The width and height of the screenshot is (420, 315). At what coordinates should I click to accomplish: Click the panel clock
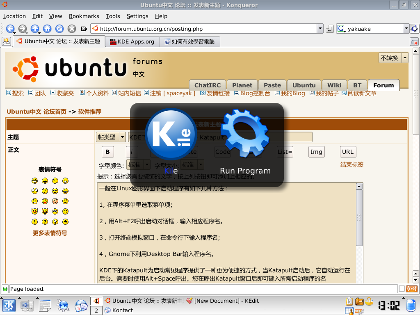(389, 305)
